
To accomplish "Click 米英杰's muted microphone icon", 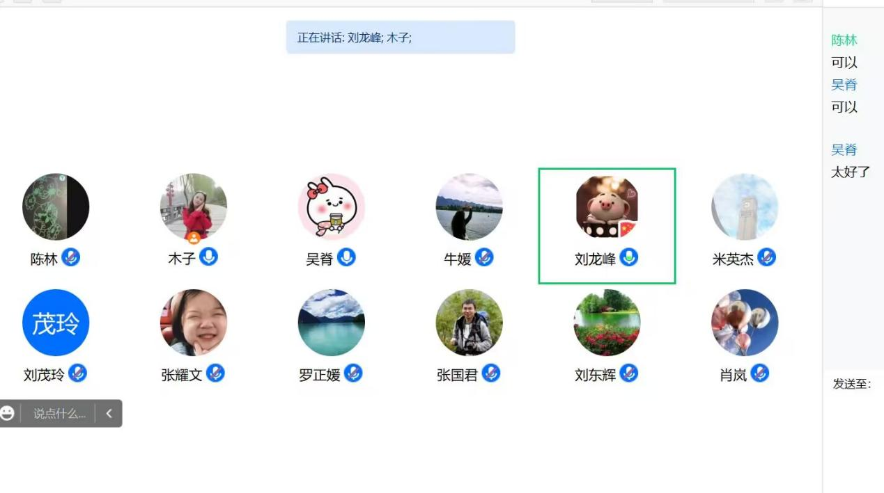I will [767, 257].
